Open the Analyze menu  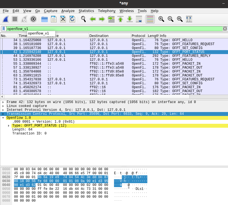coord(68,11)
